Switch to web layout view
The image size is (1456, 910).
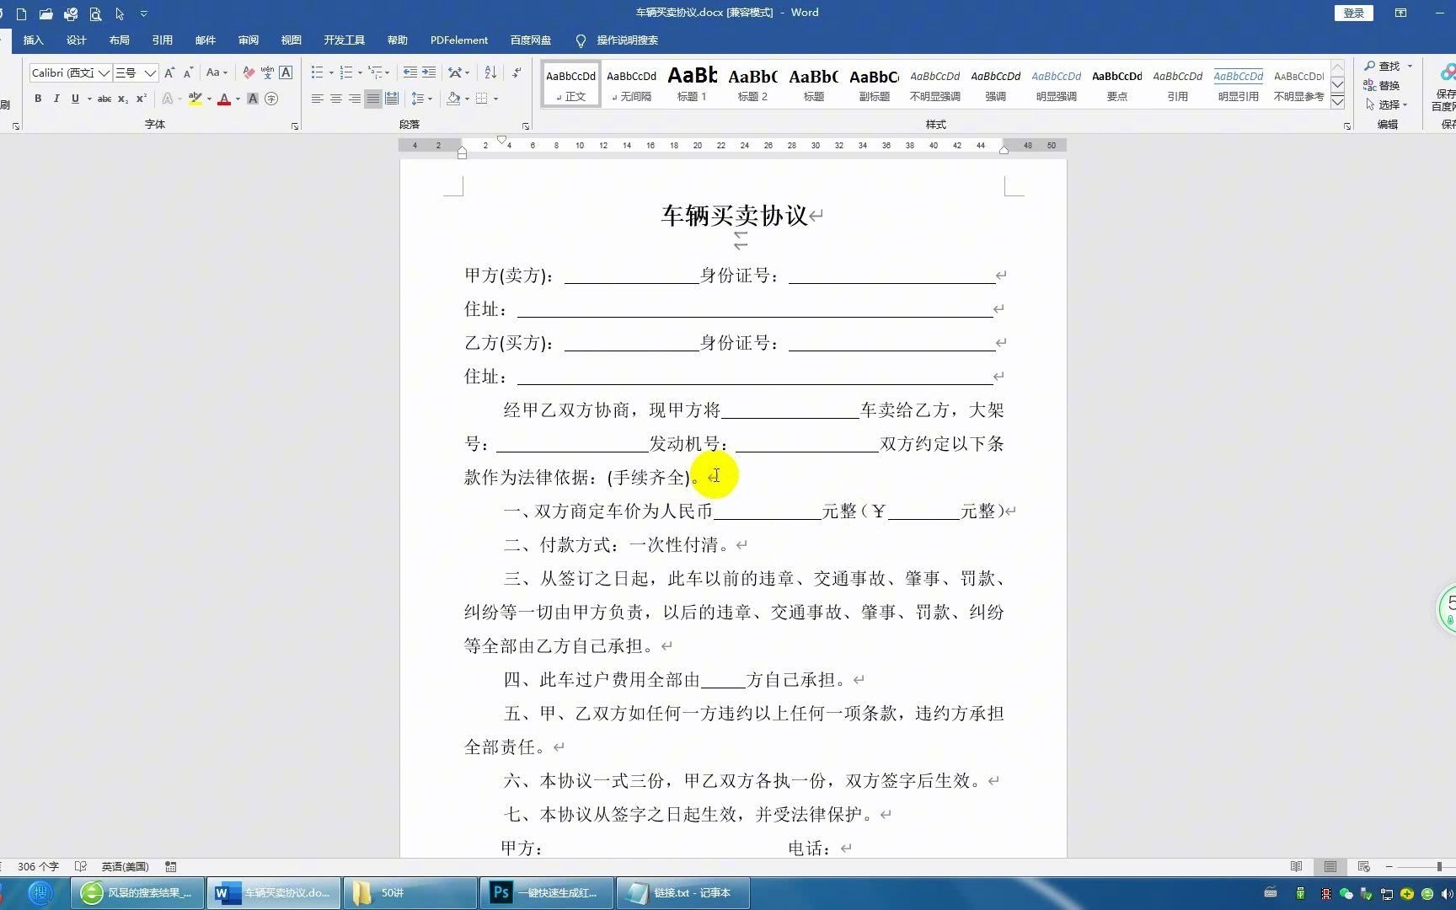1364,866
